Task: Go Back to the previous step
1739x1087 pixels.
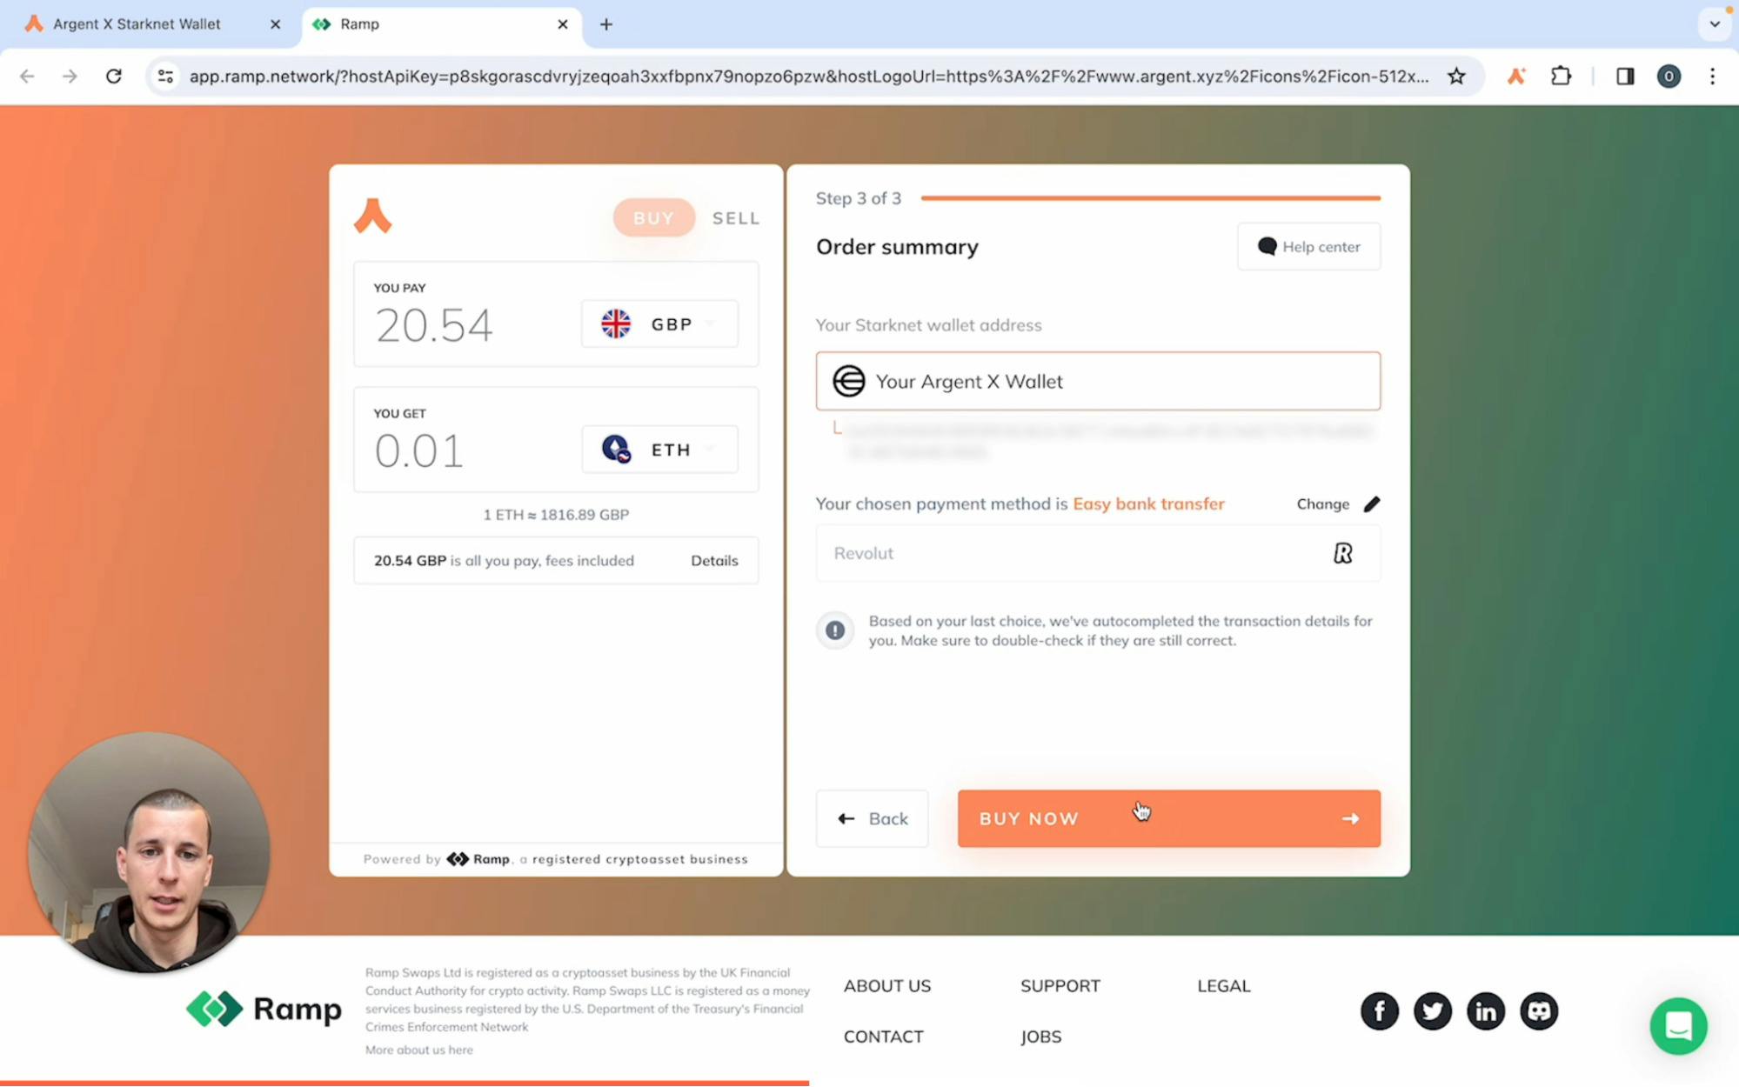Action: coord(872,818)
